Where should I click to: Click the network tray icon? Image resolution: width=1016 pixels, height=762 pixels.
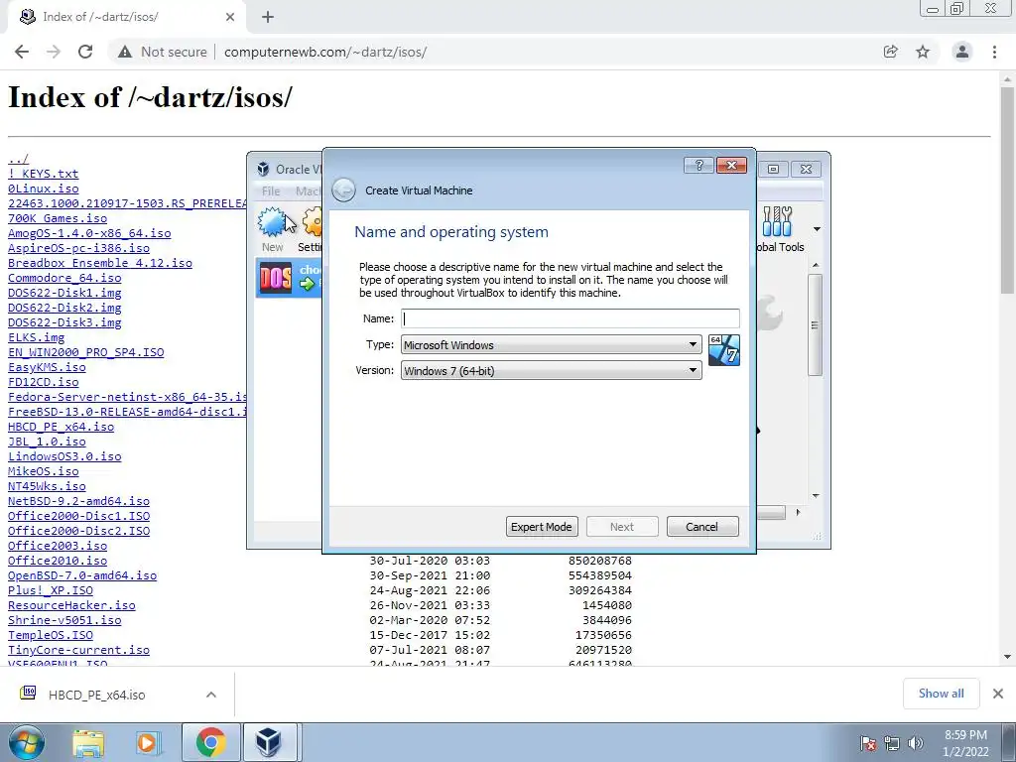[x=892, y=743]
